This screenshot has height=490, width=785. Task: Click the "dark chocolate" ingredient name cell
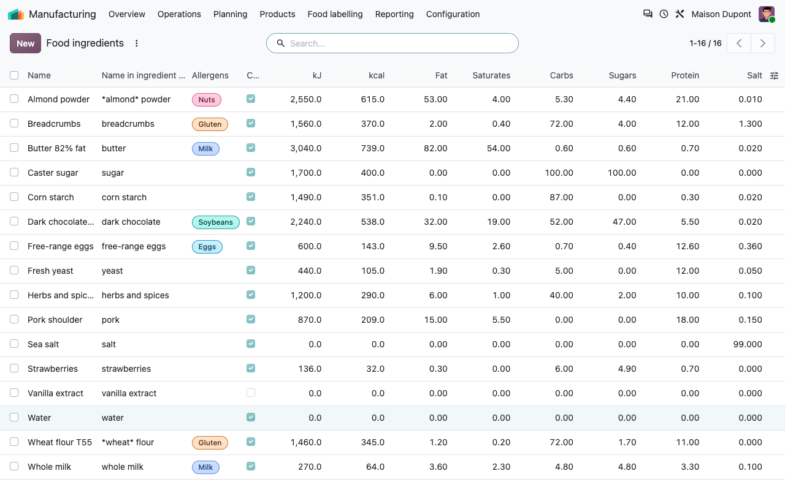[x=131, y=222]
